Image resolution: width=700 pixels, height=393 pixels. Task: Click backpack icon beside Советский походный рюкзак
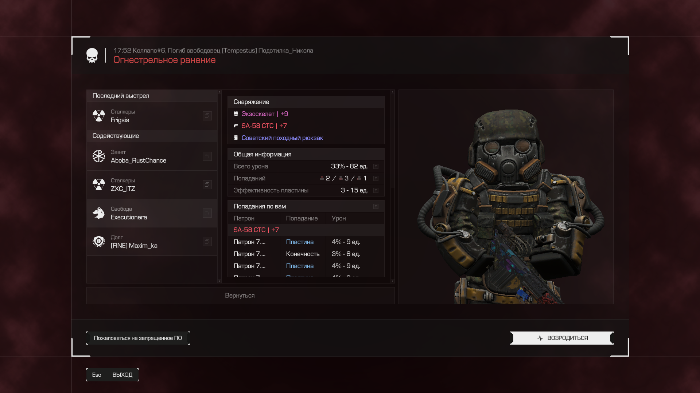coord(236,138)
